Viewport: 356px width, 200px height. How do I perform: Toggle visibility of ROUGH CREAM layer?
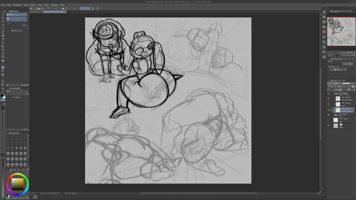pos(328,98)
